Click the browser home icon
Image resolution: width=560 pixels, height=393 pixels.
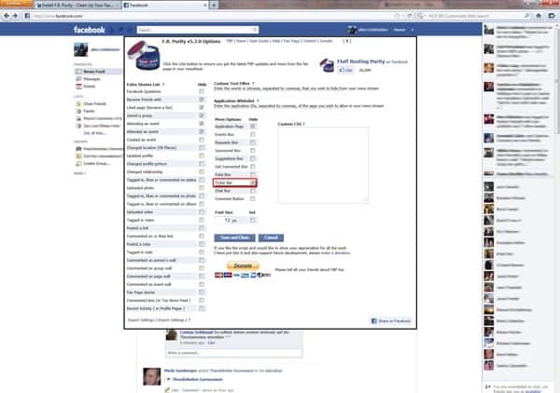pyautogui.click(x=539, y=16)
